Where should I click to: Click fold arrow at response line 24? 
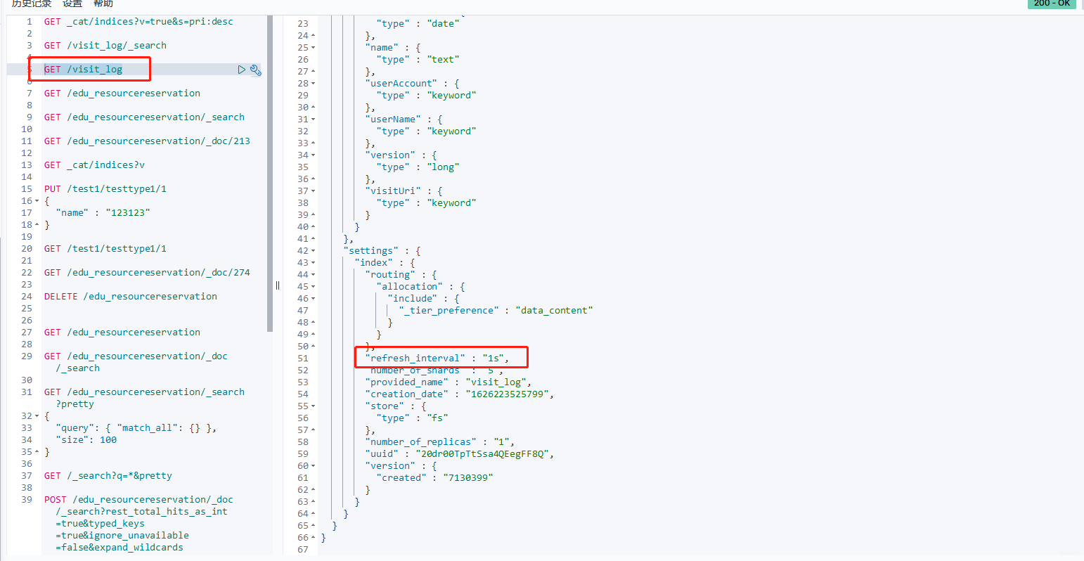coord(314,36)
